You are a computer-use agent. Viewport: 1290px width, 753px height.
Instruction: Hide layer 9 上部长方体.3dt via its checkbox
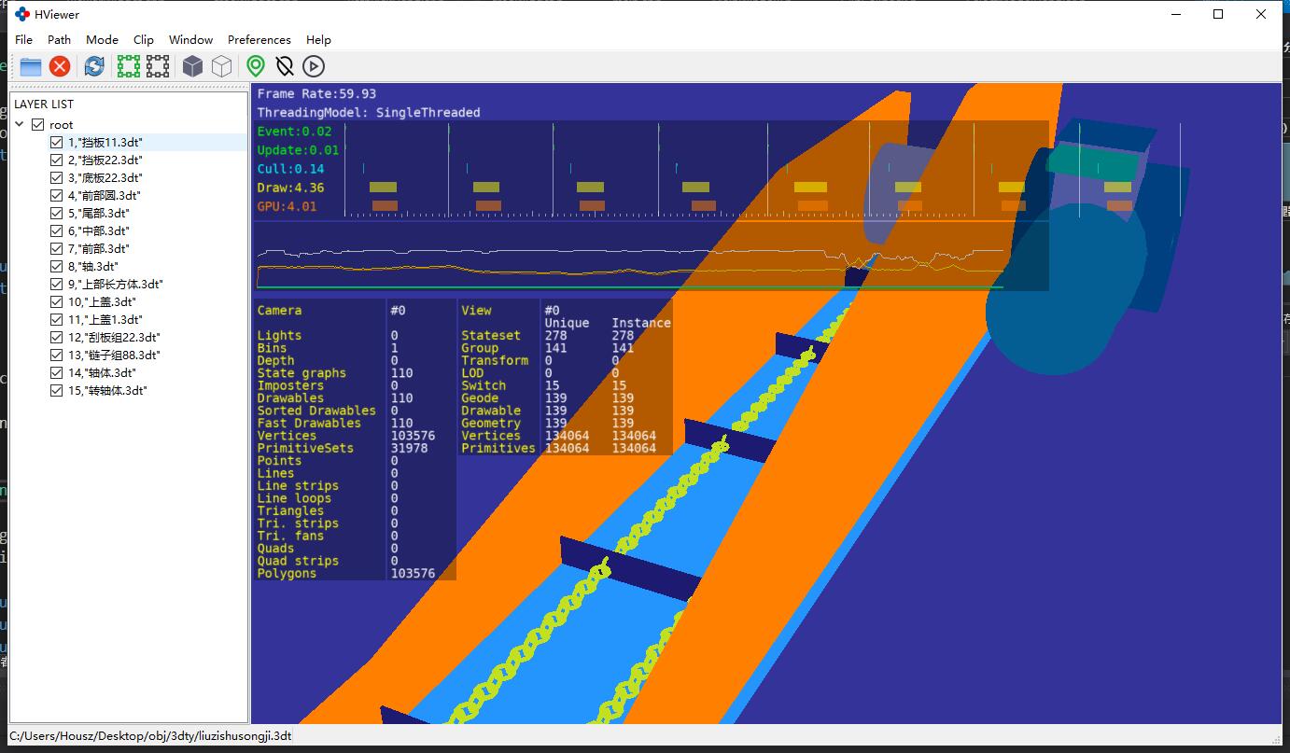(x=57, y=284)
